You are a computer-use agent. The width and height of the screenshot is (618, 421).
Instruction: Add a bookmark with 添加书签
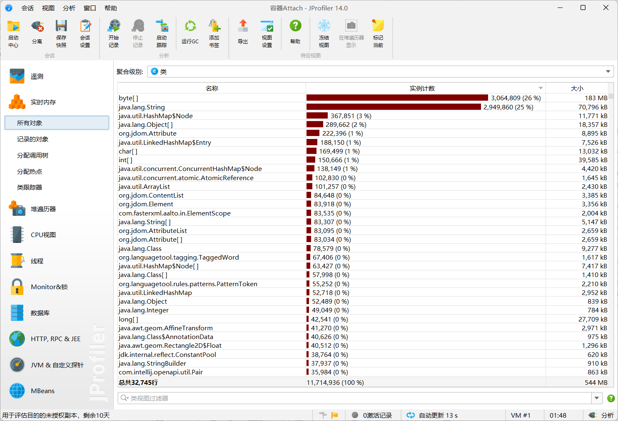[x=214, y=33]
